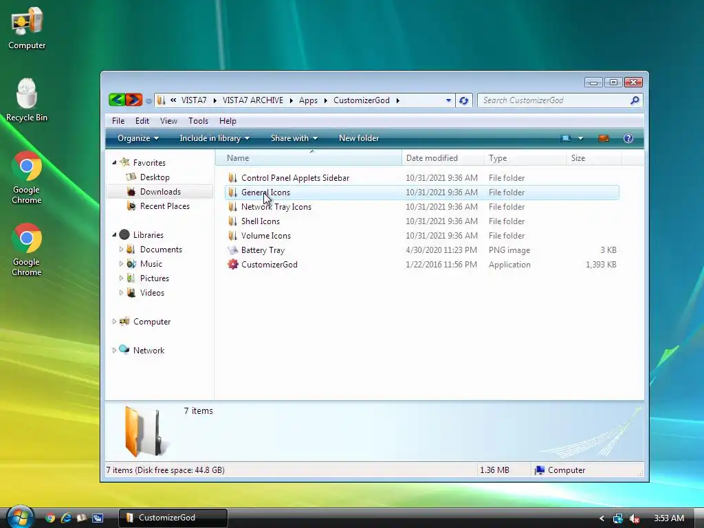This screenshot has height=528, width=704.
Task: Open the recent pages dropdown arrow
Action: pyautogui.click(x=148, y=101)
